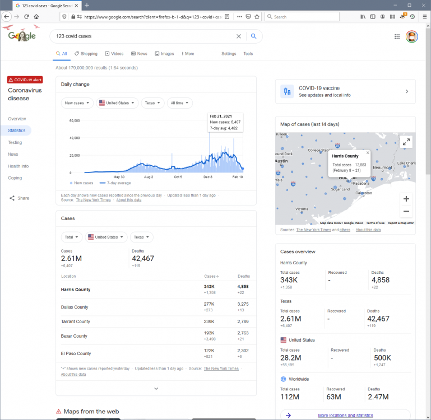Open the All time range dropdown

point(179,103)
